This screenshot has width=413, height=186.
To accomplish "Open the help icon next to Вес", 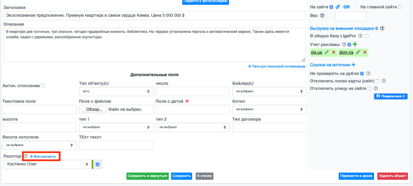I will (x=322, y=16).
